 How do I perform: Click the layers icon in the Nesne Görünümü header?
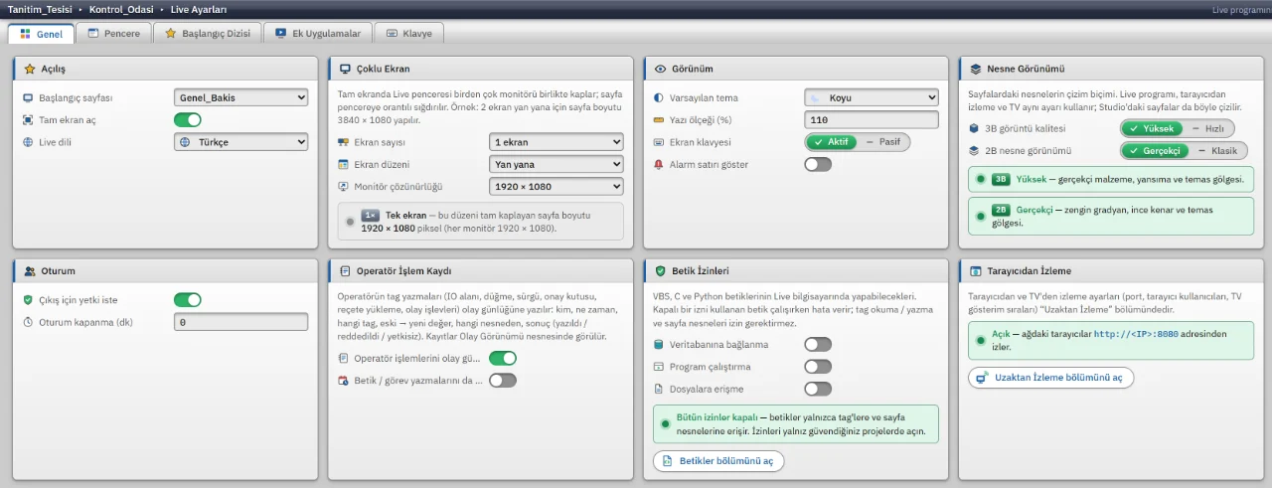click(x=976, y=70)
